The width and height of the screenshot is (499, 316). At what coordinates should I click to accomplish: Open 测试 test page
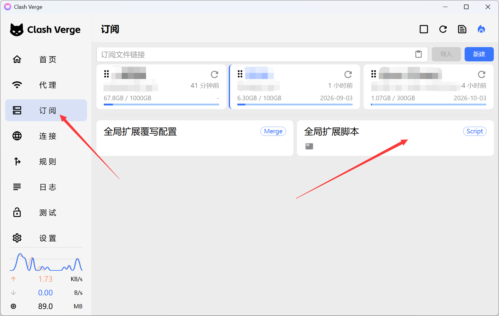[x=46, y=212]
